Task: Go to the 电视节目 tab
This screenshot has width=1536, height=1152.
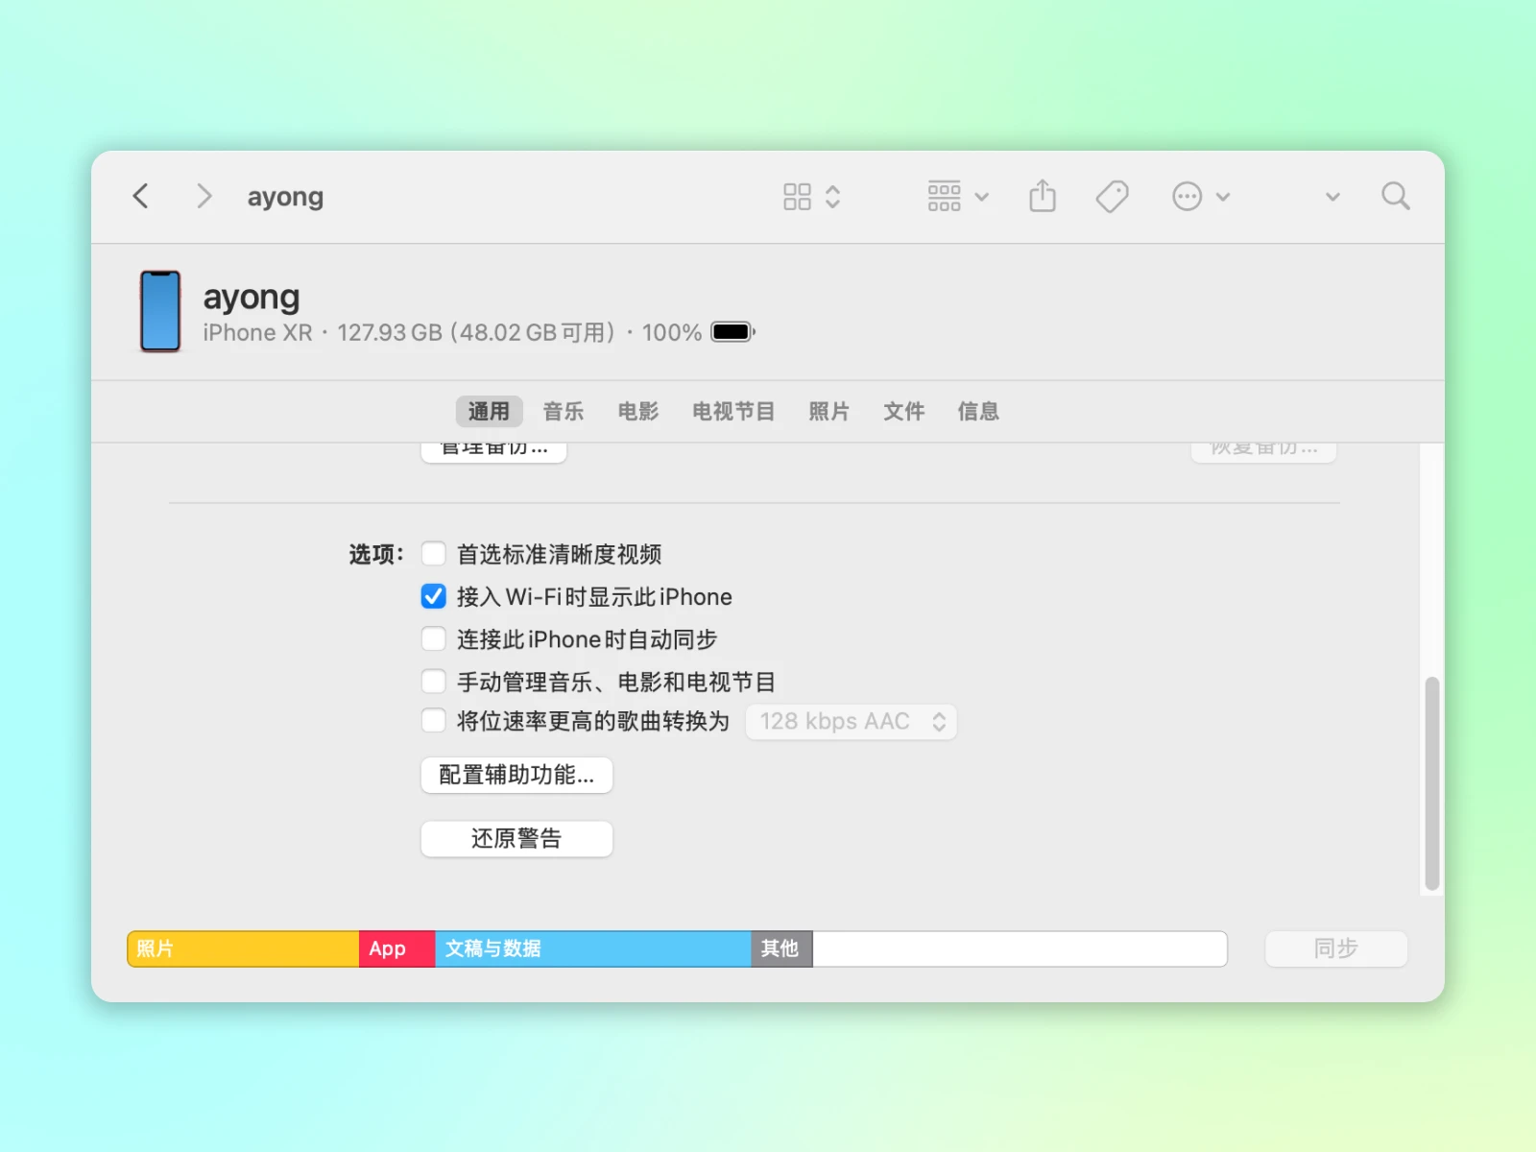Action: click(733, 412)
